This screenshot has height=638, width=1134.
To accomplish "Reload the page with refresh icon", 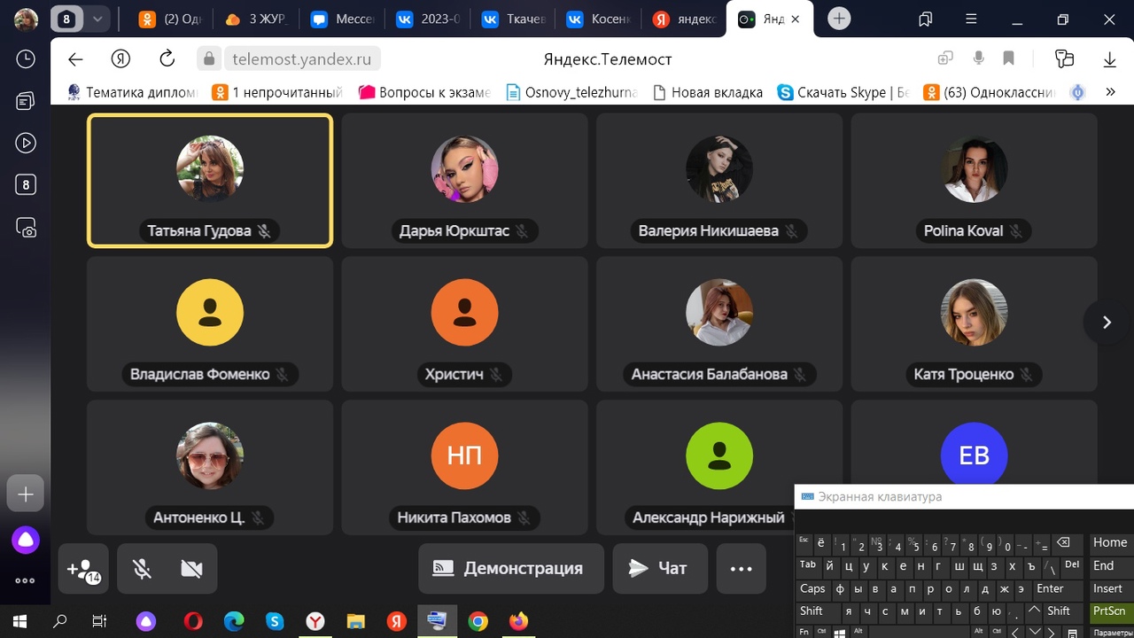I will [167, 59].
